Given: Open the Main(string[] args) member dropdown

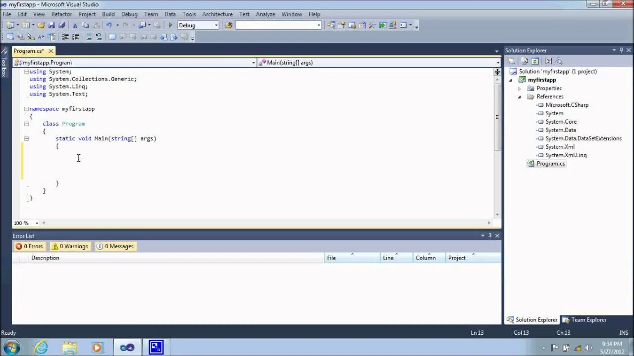Looking at the screenshot, I should click(x=498, y=63).
